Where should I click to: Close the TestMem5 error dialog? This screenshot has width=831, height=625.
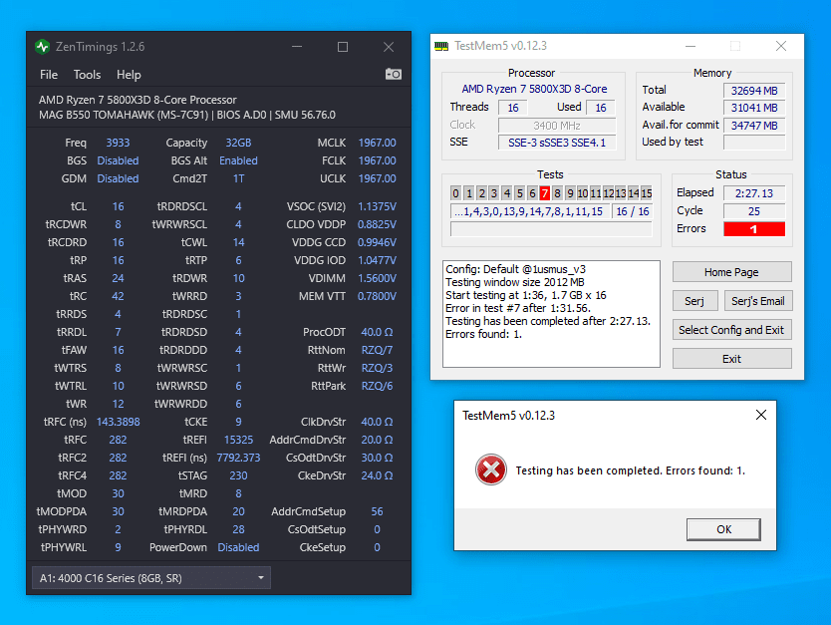(x=761, y=415)
